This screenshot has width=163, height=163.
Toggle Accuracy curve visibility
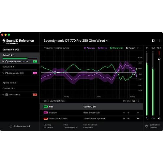pyautogui.click(x=90, y=48)
